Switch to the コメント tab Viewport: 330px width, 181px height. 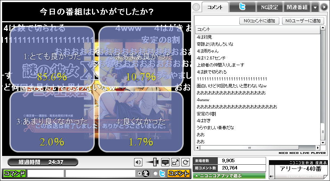[x=215, y=7]
